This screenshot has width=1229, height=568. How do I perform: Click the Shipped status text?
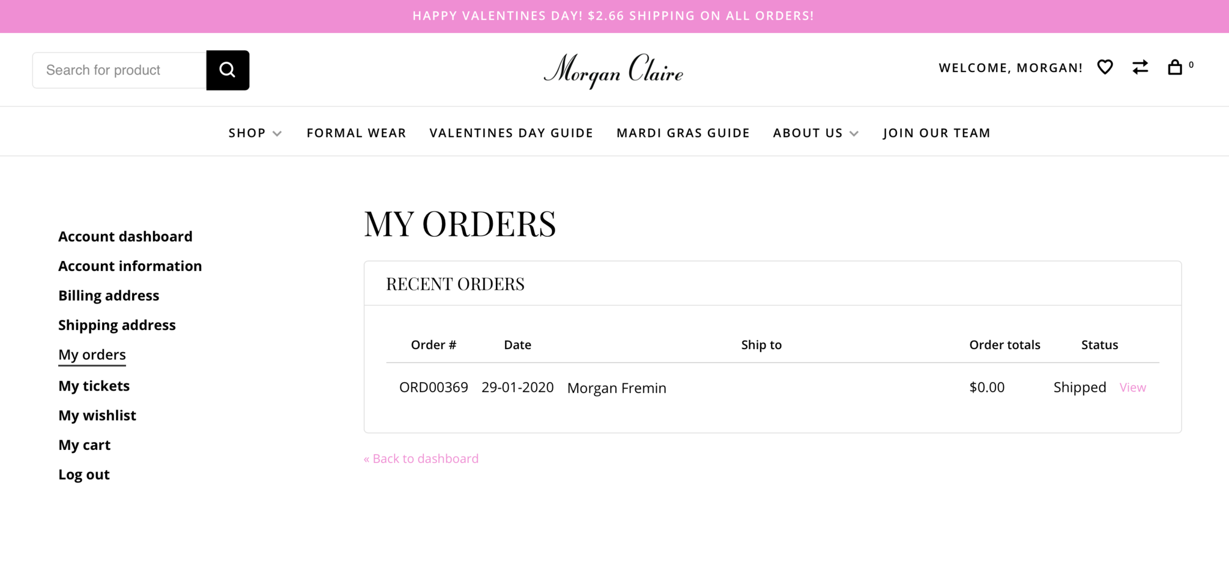(x=1080, y=387)
